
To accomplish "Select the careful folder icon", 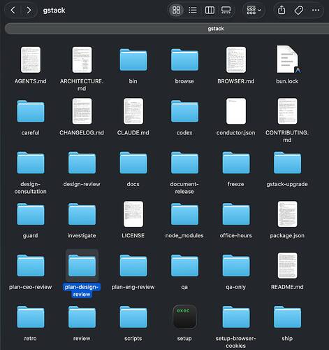I will 31,111.
